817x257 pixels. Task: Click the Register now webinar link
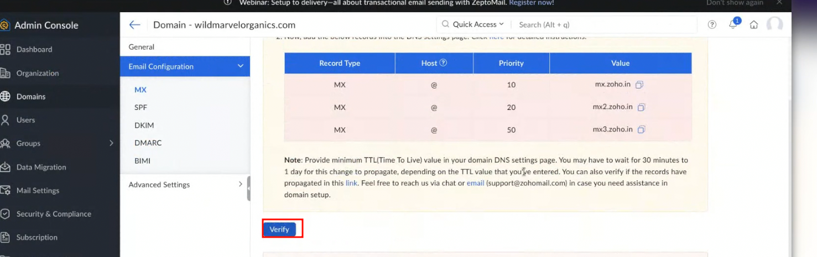point(531,3)
